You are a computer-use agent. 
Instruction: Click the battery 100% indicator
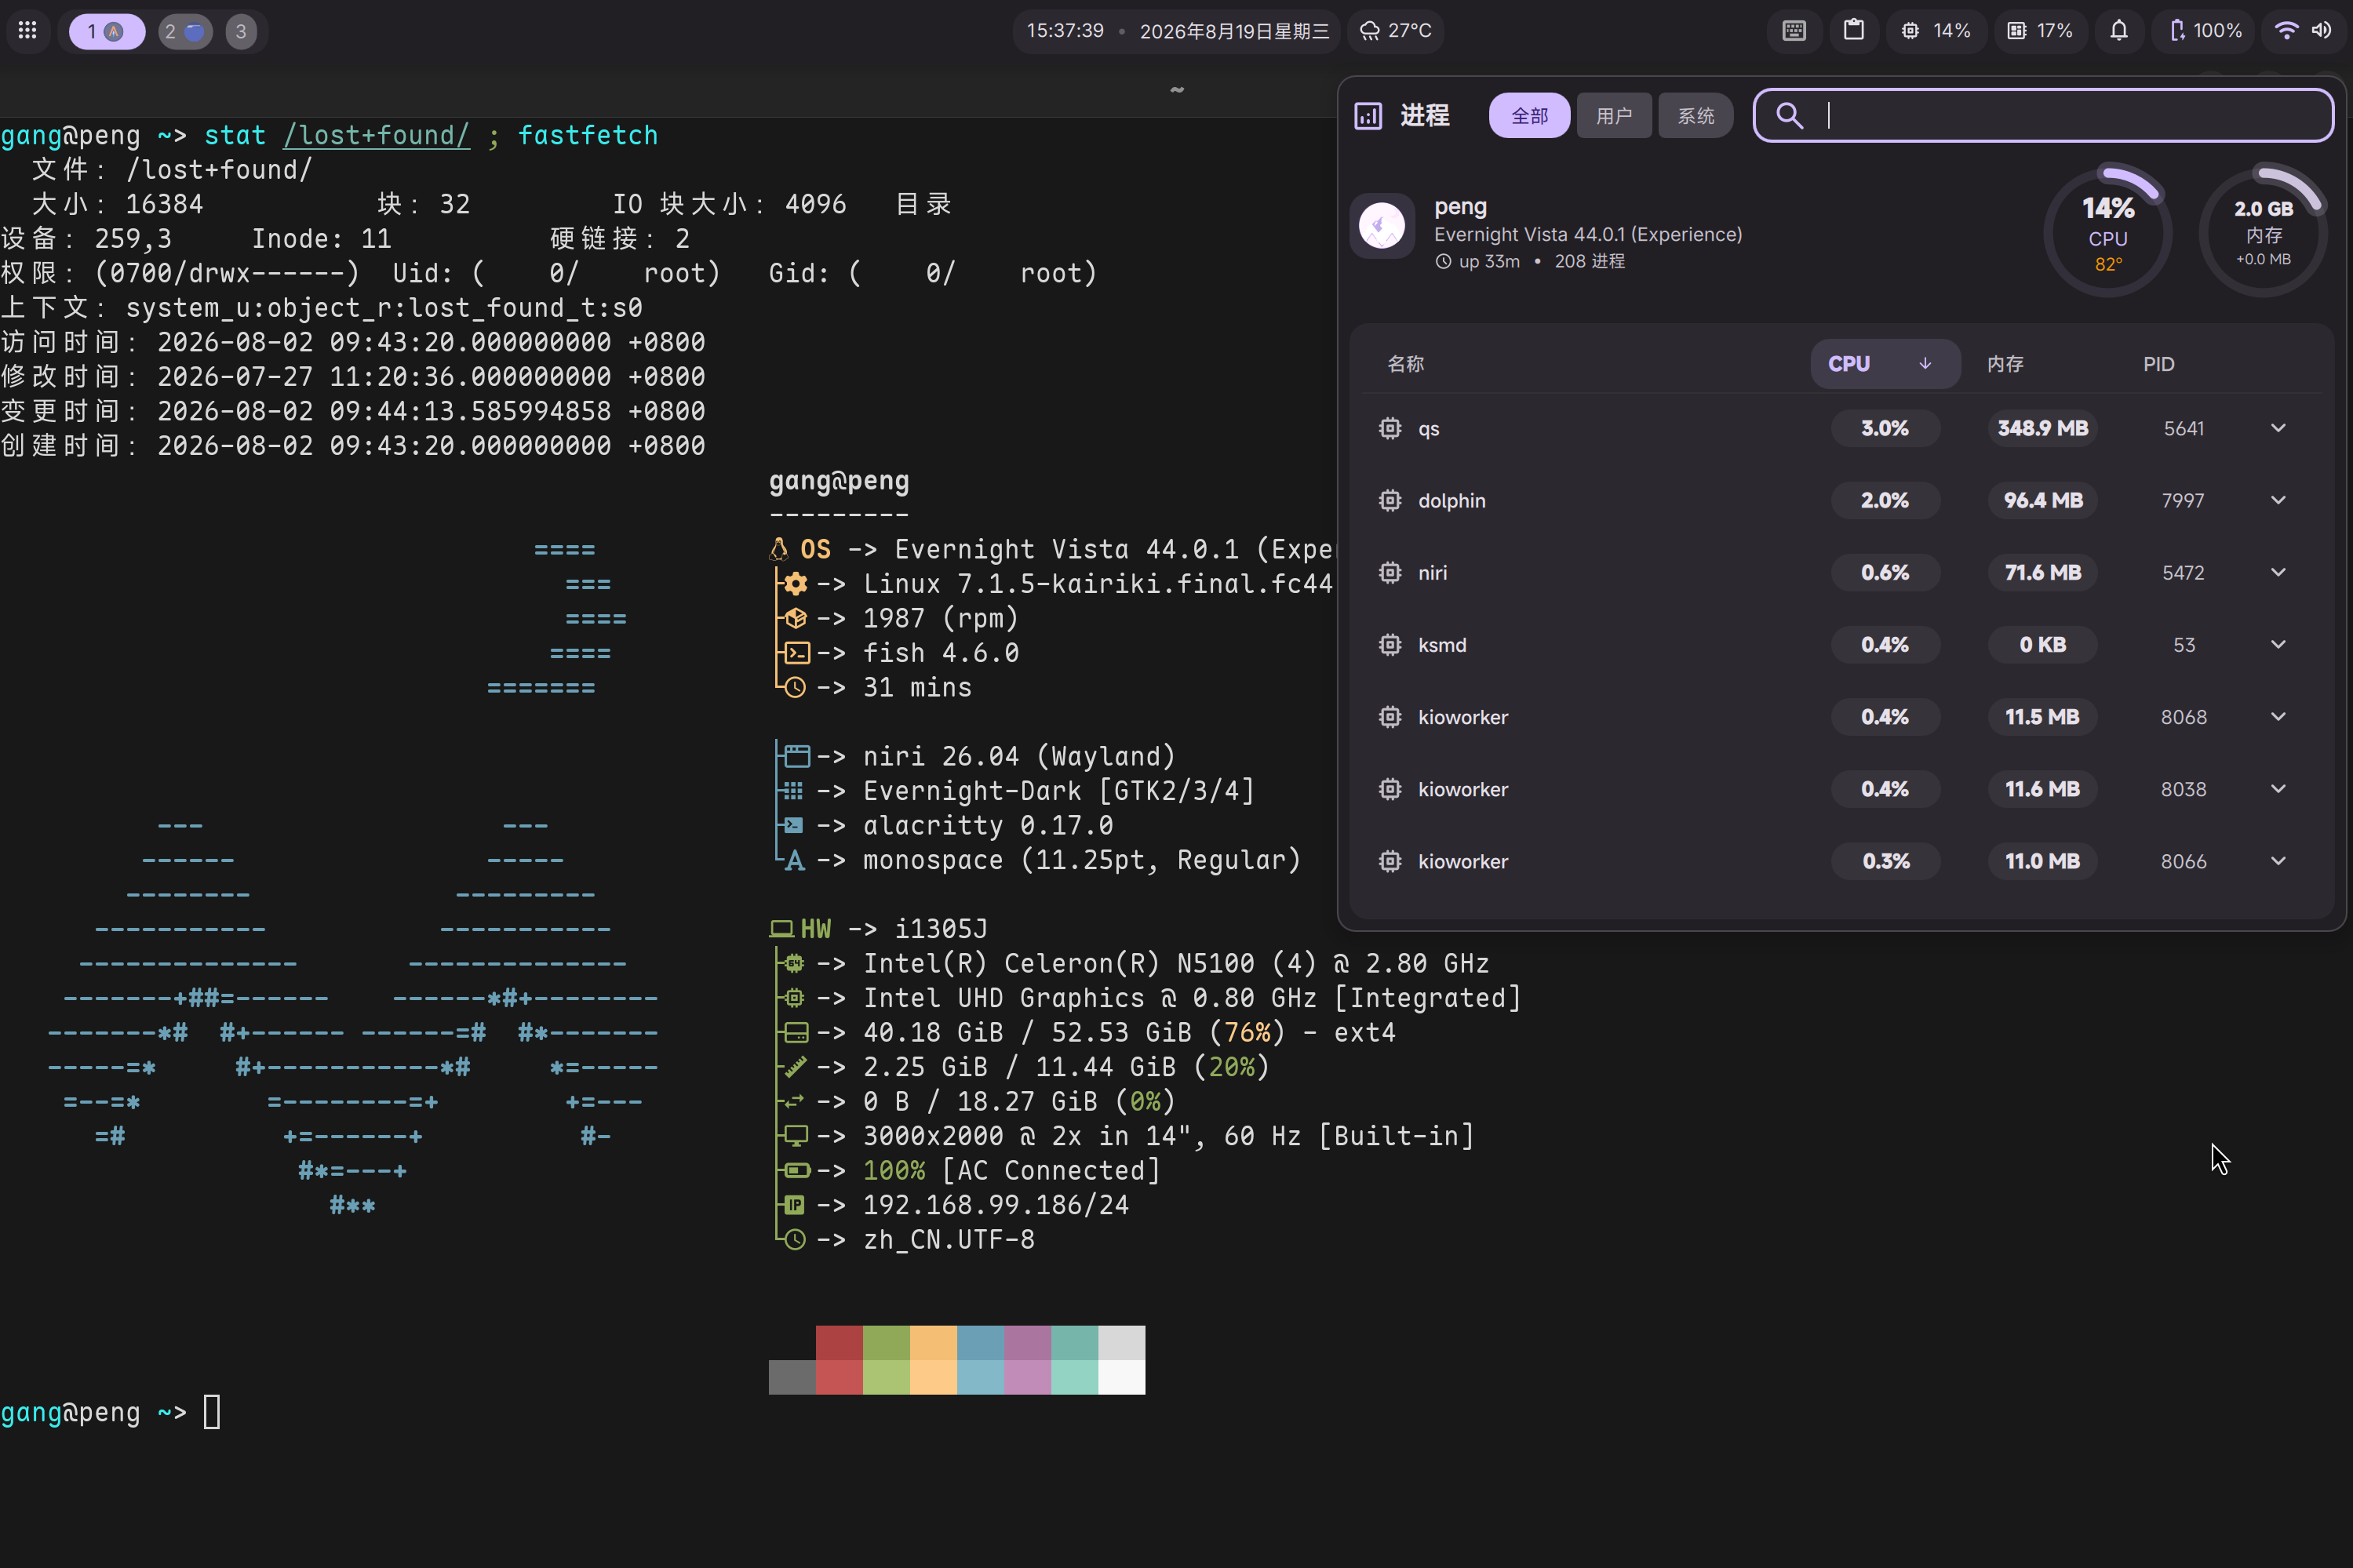(x=2204, y=31)
